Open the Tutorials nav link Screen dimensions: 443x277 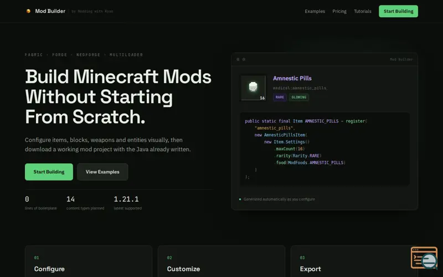(363, 11)
